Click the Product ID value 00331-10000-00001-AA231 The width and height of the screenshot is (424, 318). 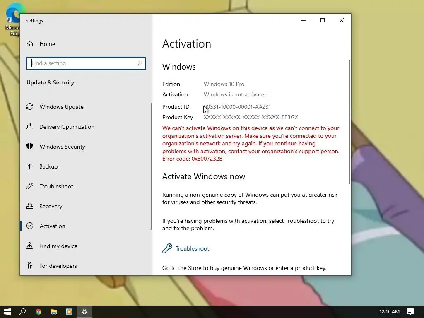(x=237, y=107)
